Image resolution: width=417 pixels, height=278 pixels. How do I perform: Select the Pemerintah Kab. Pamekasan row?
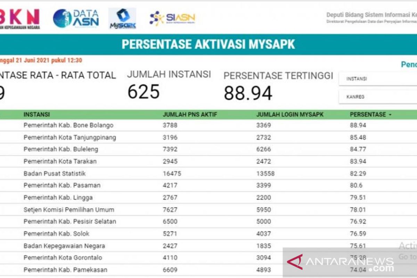tap(208, 270)
